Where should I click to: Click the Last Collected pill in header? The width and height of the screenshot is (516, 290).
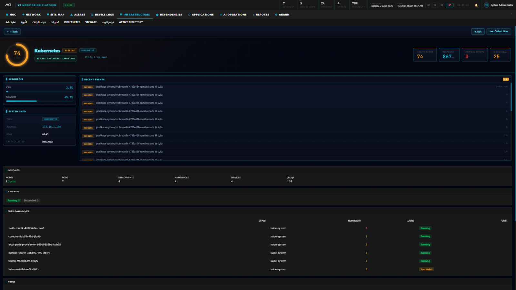[x=56, y=59]
